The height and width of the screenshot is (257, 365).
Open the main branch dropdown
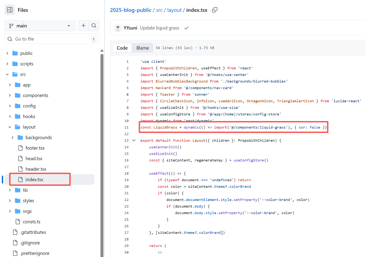pyautogui.click(x=40, y=26)
